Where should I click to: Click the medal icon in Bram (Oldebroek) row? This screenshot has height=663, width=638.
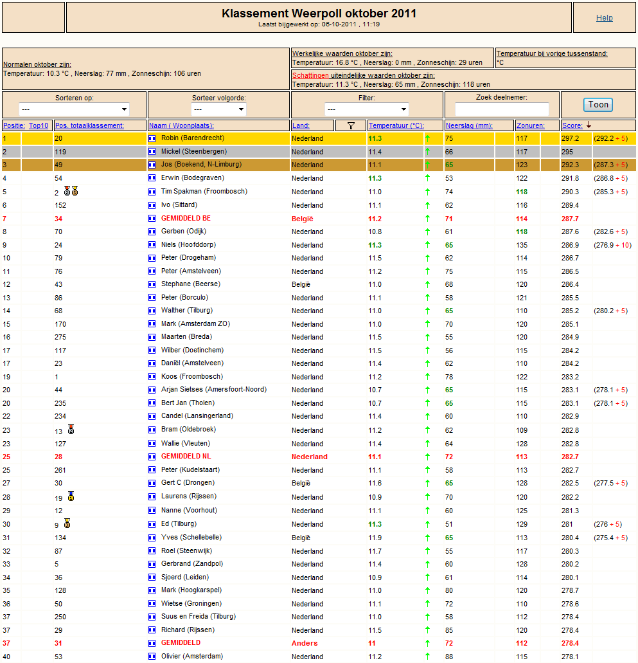pyautogui.click(x=71, y=429)
